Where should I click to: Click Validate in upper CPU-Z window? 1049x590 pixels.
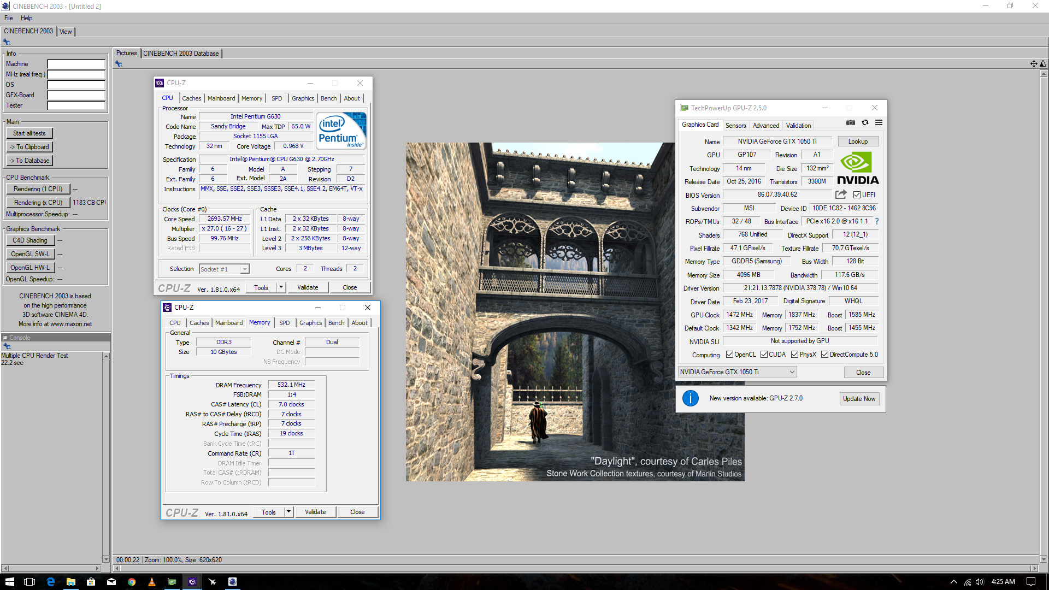coord(308,287)
